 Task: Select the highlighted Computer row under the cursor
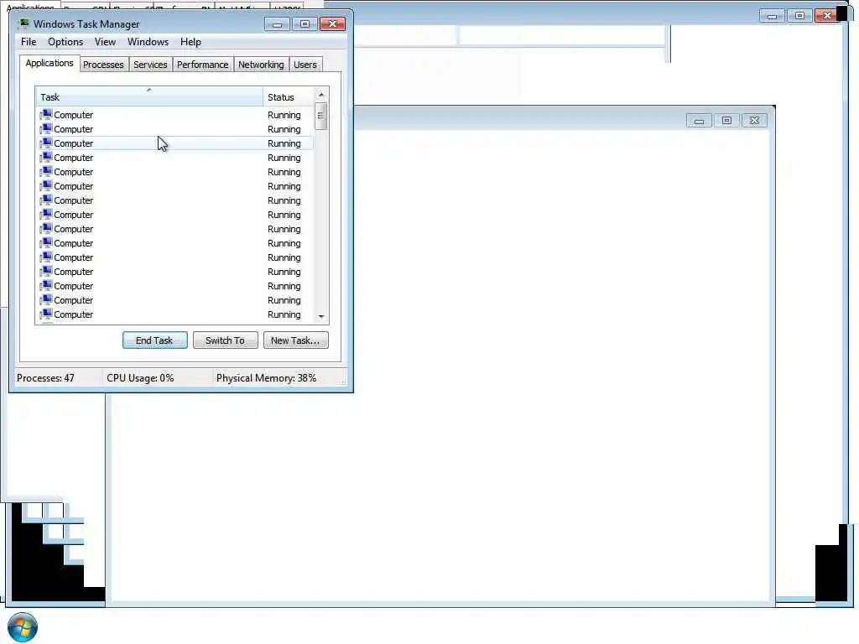[175, 143]
